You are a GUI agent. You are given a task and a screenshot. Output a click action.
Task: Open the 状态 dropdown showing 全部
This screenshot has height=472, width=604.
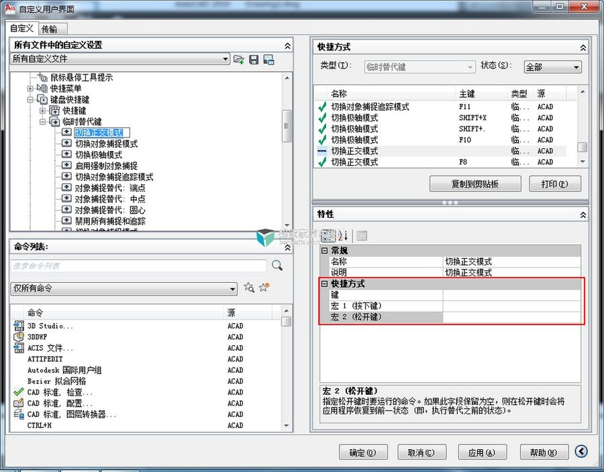(578, 67)
